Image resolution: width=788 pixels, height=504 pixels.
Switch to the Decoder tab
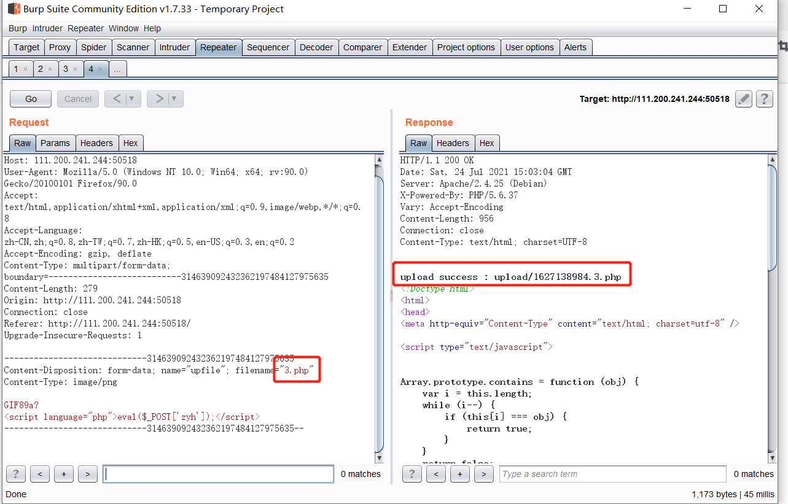pos(316,47)
